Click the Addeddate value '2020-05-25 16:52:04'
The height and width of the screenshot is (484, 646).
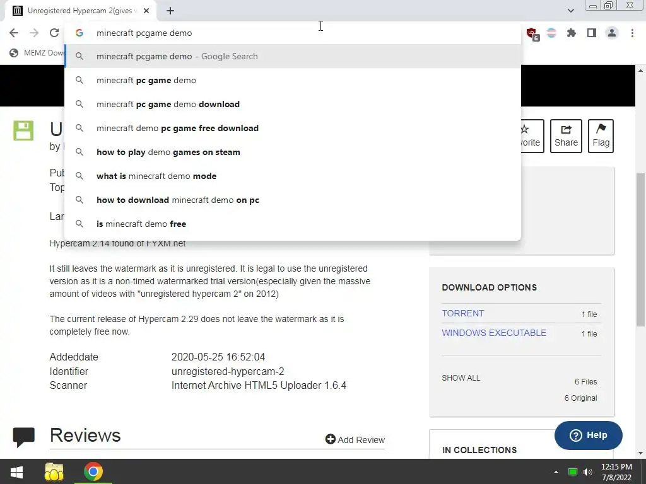click(x=218, y=357)
